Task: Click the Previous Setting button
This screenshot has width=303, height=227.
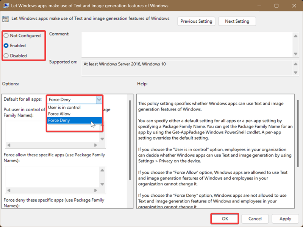Action: coord(196,21)
